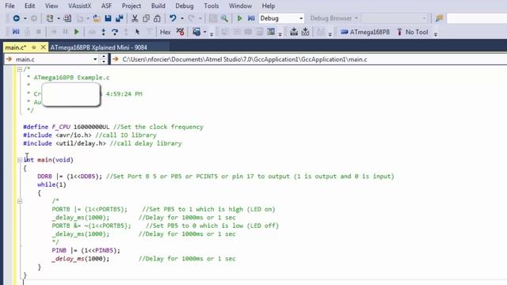The width and height of the screenshot is (507, 285).
Task: Open the Edit menu
Action: click(30, 6)
